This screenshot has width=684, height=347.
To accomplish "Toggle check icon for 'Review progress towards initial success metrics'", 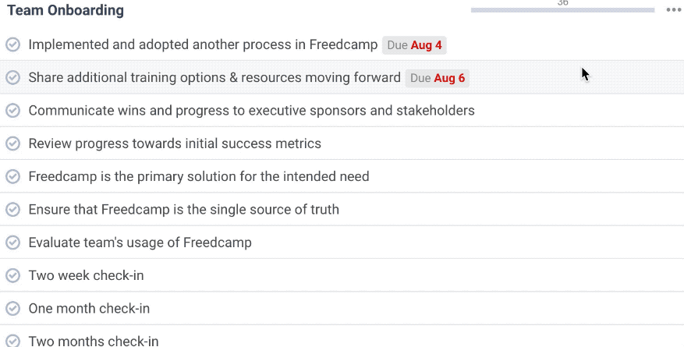I will coord(12,143).
